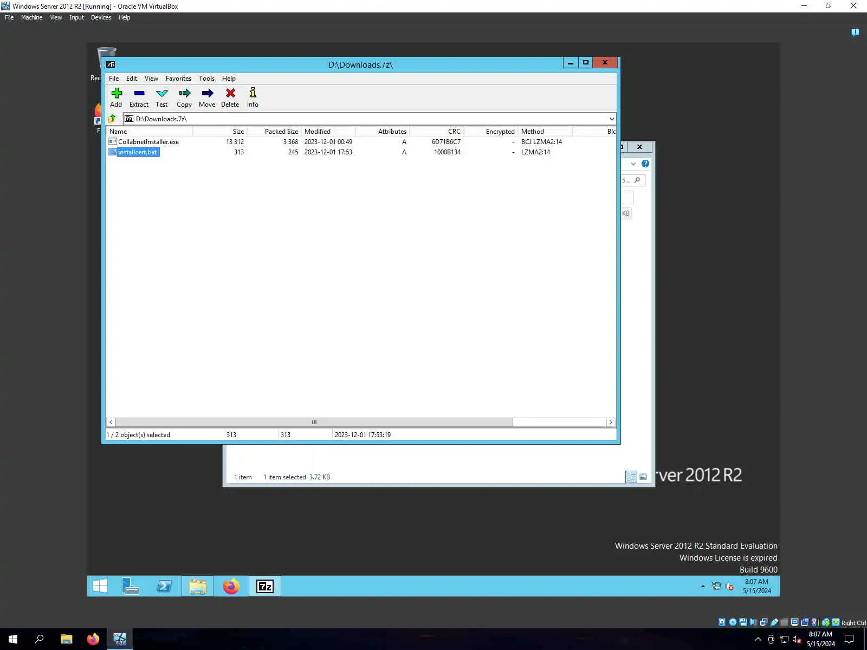The height and width of the screenshot is (650, 867).
Task: Click the Copy icon in 7-Zip toolbar
Action: (184, 97)
